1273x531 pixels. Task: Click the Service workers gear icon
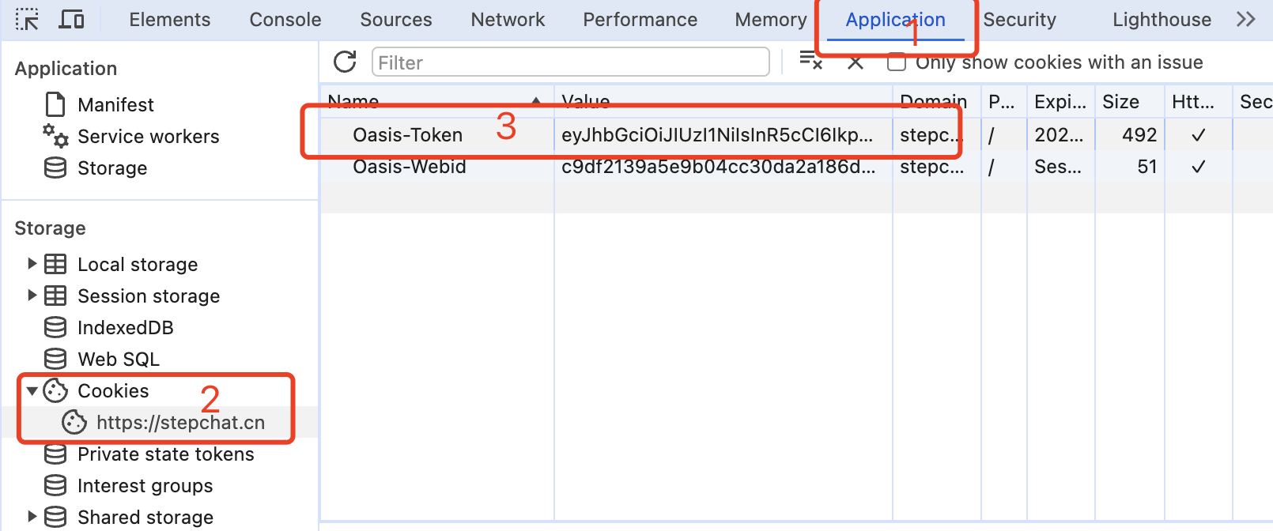point(55,136)
